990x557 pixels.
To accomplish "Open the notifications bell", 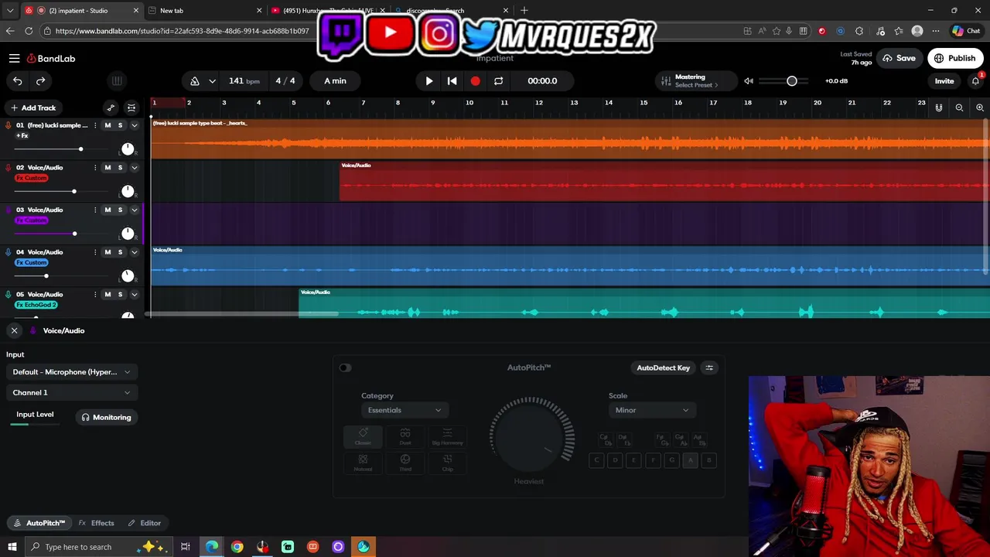I will coord(975,80).
